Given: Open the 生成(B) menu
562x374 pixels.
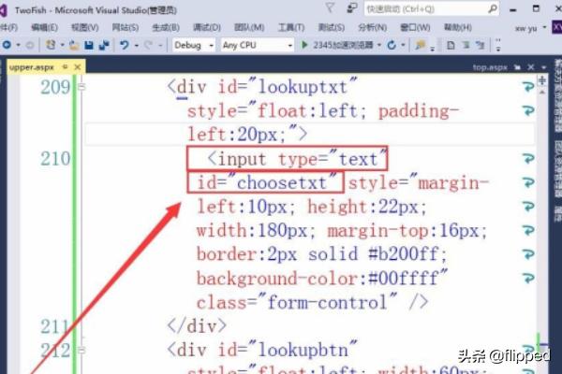Looking at the screenshot, I should (166, 27).
